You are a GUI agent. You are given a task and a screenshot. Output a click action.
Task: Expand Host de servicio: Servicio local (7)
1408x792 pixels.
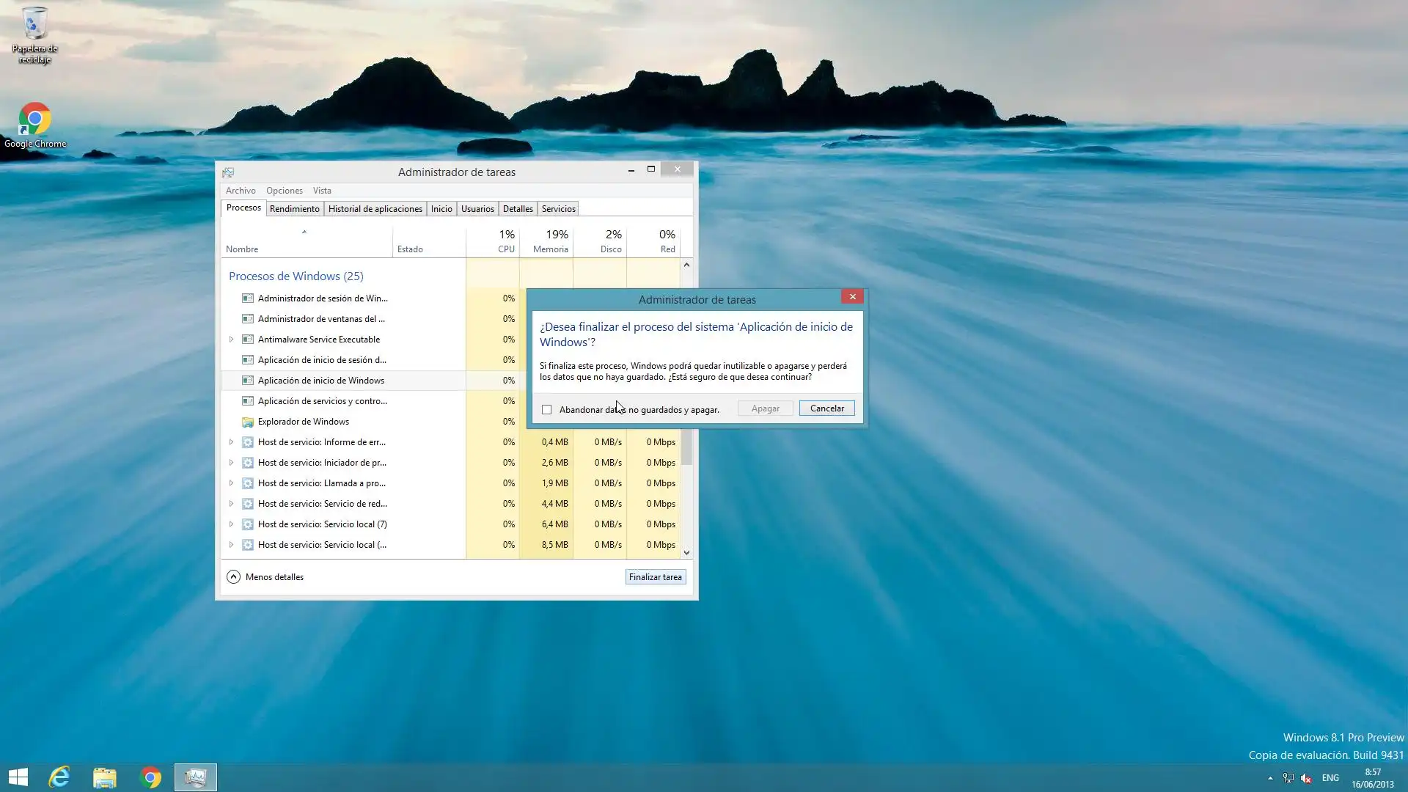tap(232, 524)
